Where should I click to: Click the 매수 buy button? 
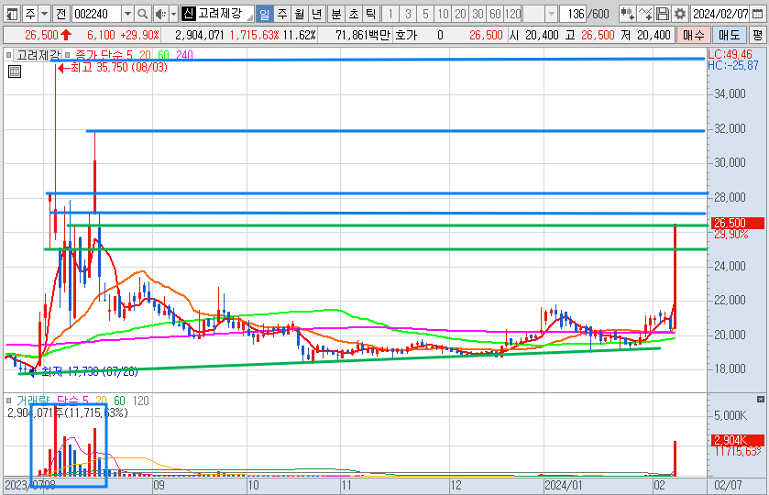[x=694, y=36]
